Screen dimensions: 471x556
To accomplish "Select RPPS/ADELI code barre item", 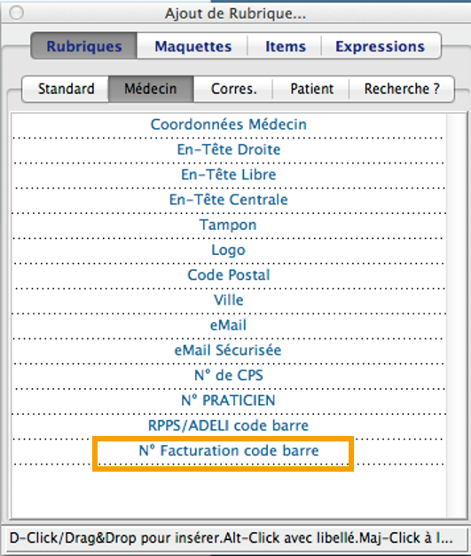I will [229, 425].
